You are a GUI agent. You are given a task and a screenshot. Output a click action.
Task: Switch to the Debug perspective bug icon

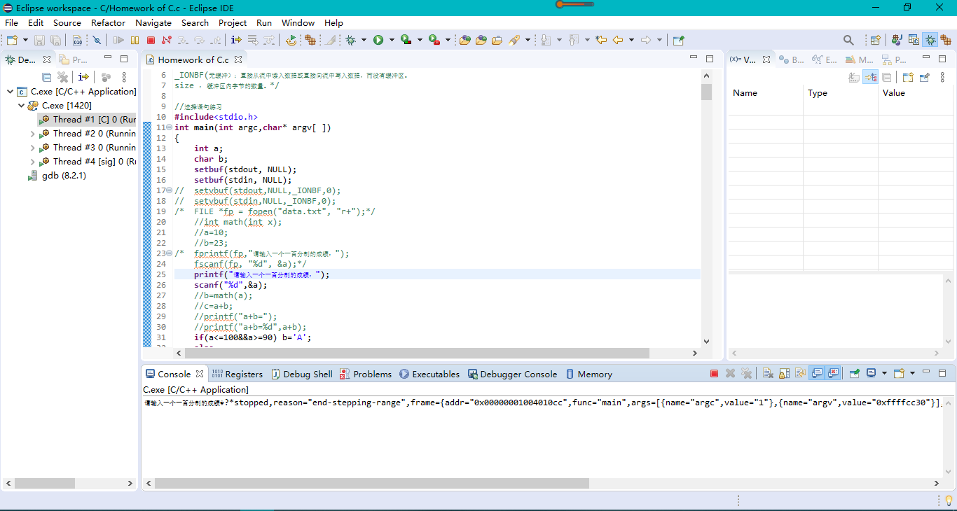point(930,40)
